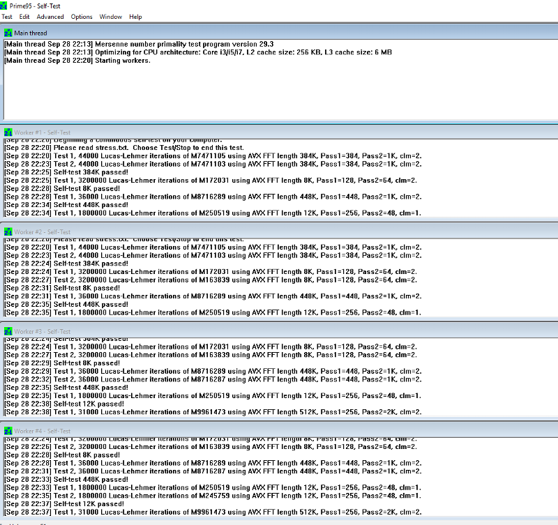Select the 'Optimizing for CPU architecture' line
This screenshot has width=558, height=525.
pyautogui.click(x=198, y=52)
